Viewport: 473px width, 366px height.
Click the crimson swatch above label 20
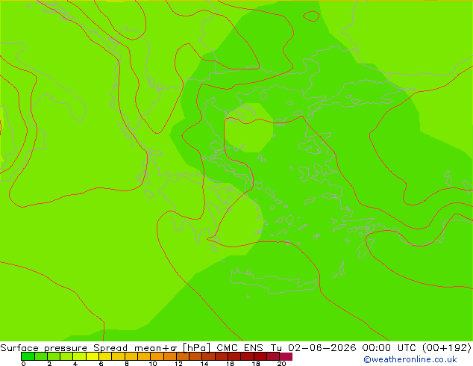click(286, 356)
